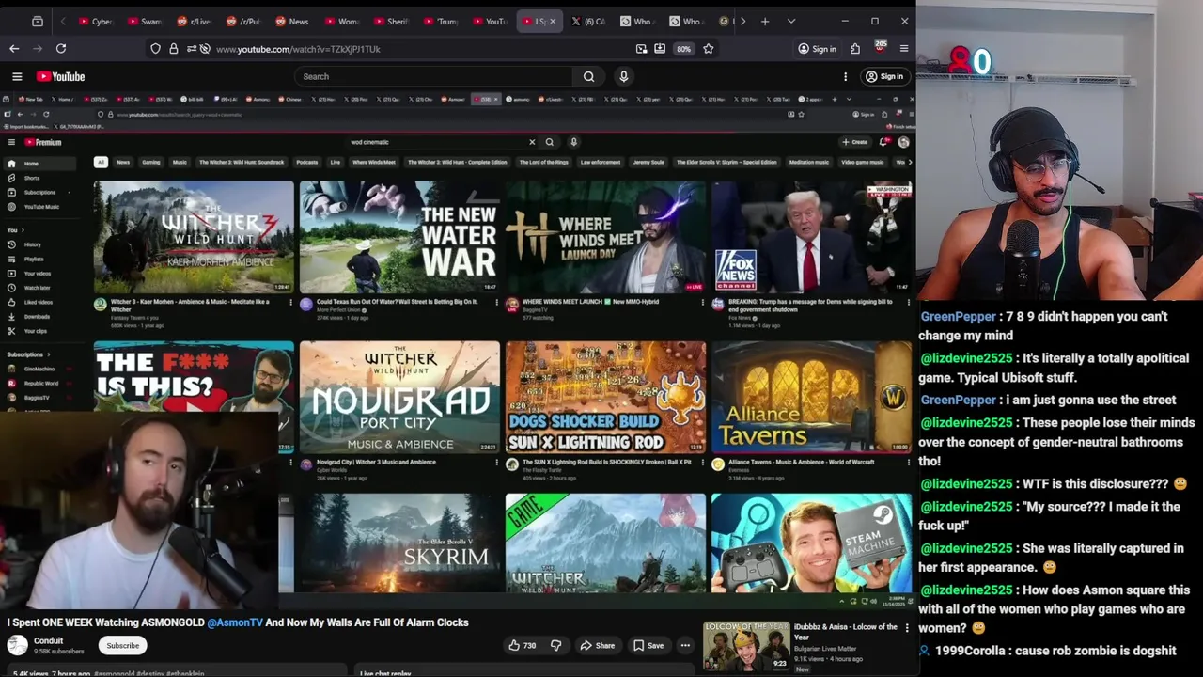Viewport: 1203px width, 677px height.
Task: Click notifications bell in the streamed YouTube
Action: click(x=883, y=142)
